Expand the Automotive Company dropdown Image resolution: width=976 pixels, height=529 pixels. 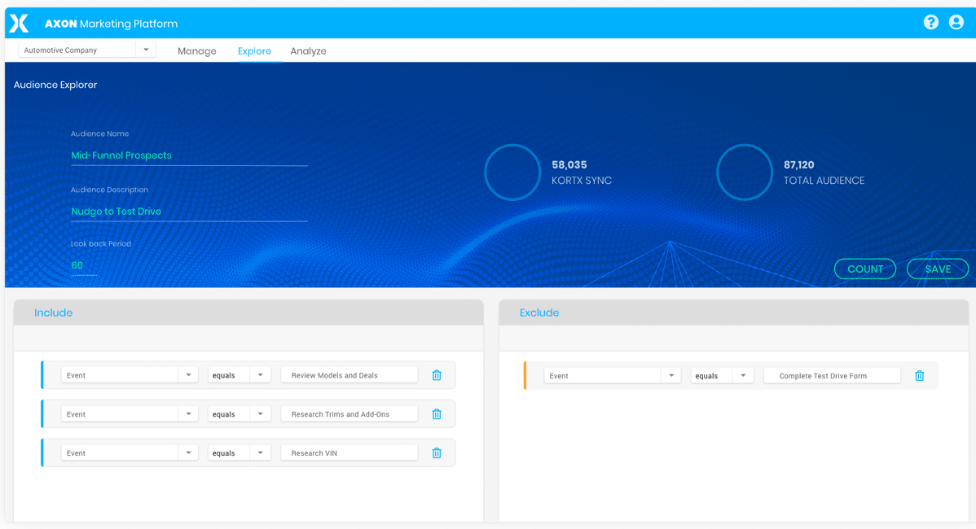click(146, 50)
